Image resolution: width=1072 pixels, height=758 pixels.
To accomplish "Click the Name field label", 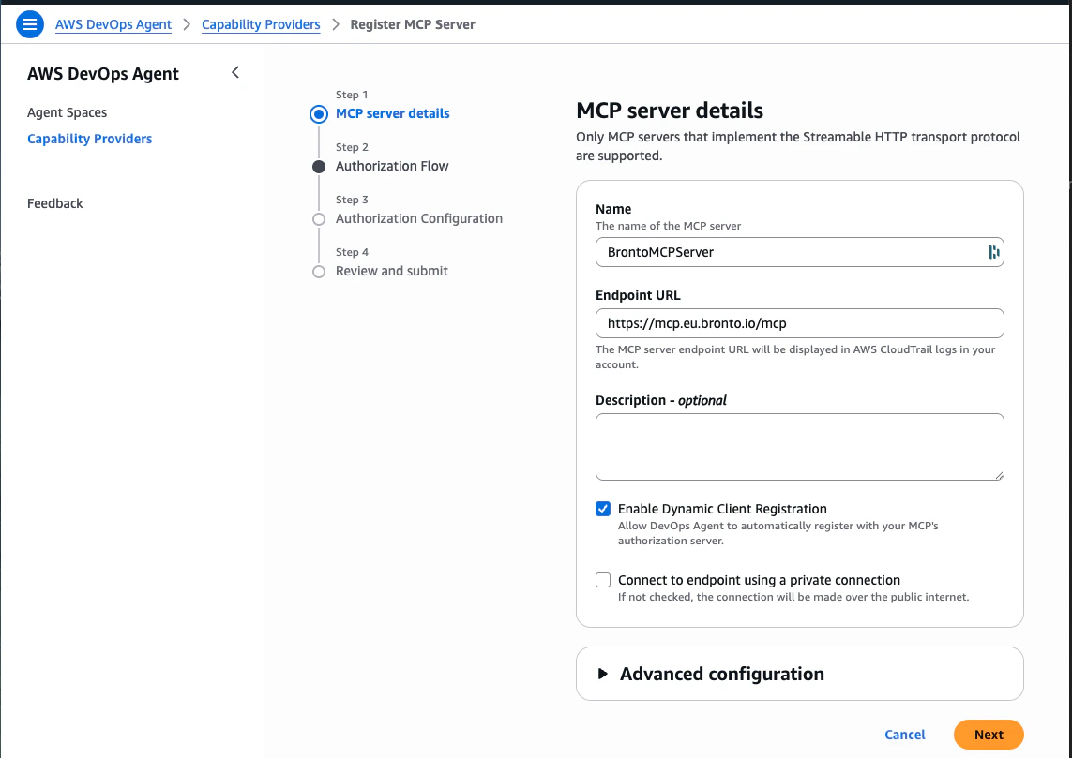I will pos(613,209).
